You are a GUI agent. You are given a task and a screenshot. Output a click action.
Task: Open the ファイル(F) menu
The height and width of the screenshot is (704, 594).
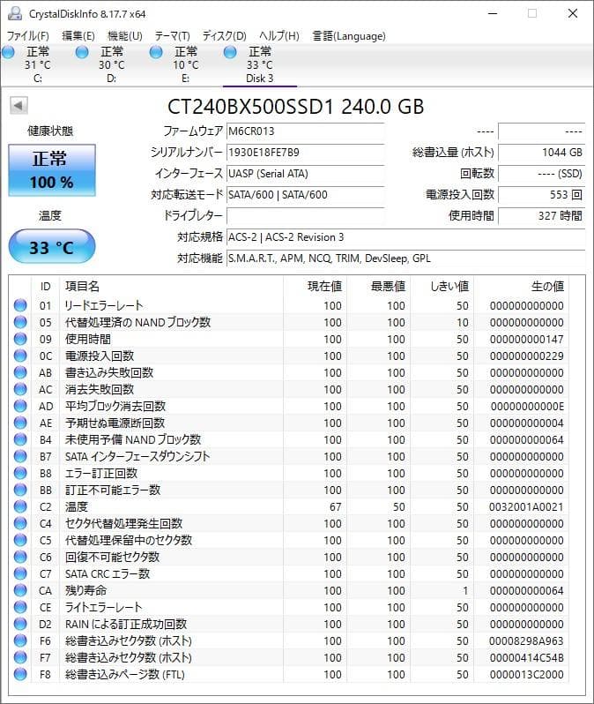coord(27,36)
